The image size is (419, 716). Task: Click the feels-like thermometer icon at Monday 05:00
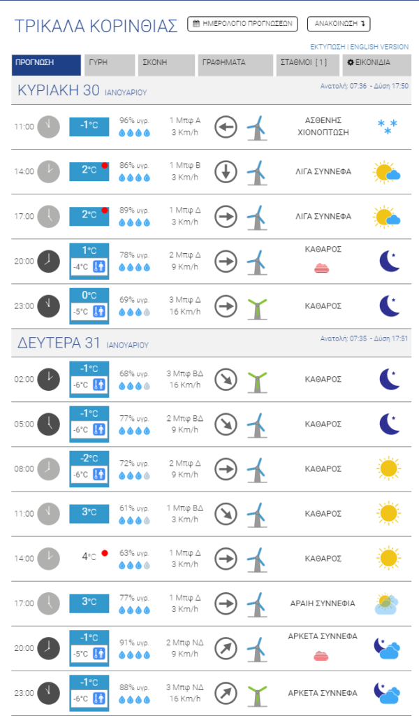99,430
